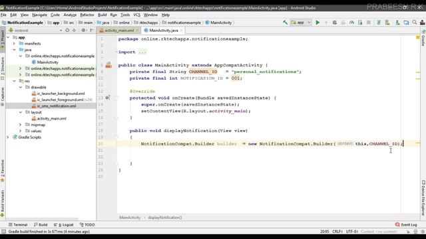
Task: Open Build Variants side tool window
Action: point(3,203)
